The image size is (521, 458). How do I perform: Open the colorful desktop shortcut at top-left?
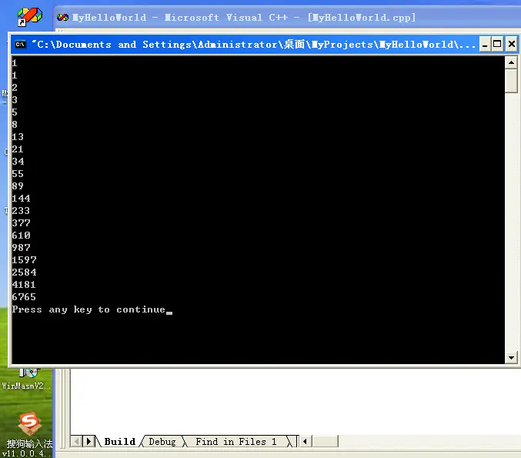(29, 17)
